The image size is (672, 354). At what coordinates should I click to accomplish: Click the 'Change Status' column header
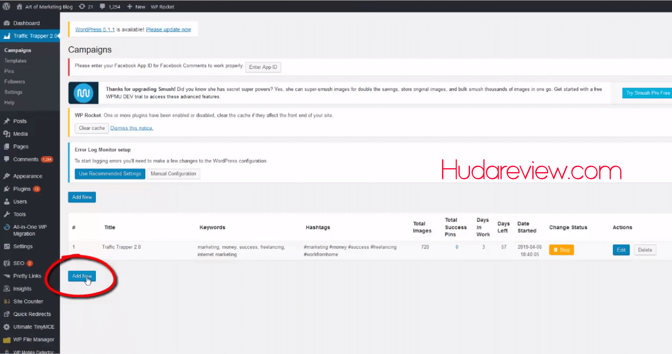pyautogui.click(x=568, y=227)
